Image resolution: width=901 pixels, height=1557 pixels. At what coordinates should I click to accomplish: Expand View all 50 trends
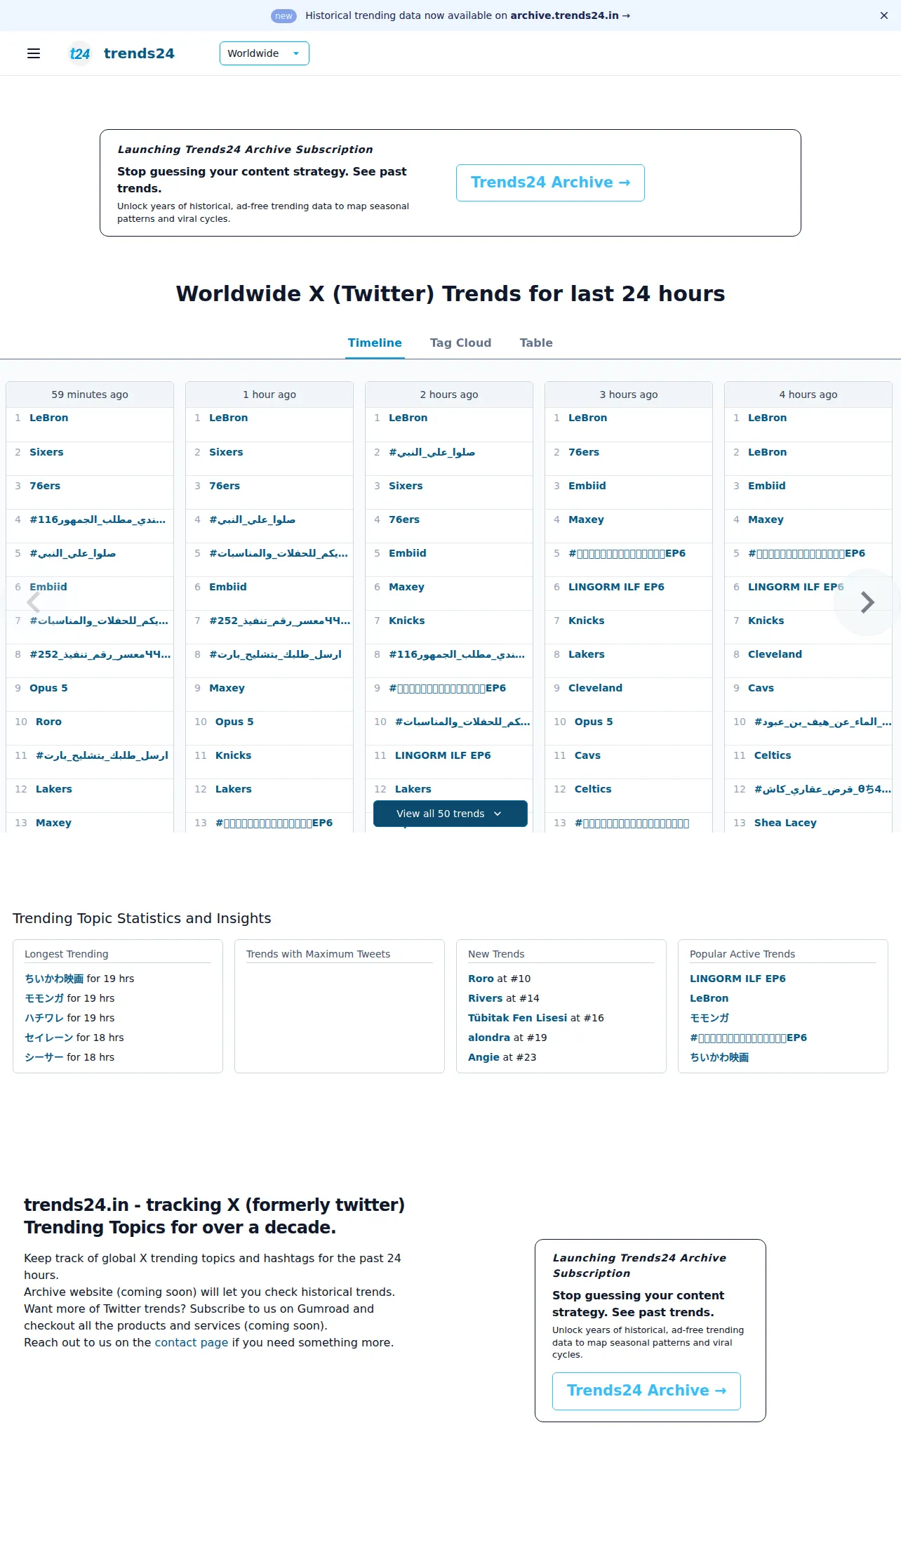click(451, 814)
